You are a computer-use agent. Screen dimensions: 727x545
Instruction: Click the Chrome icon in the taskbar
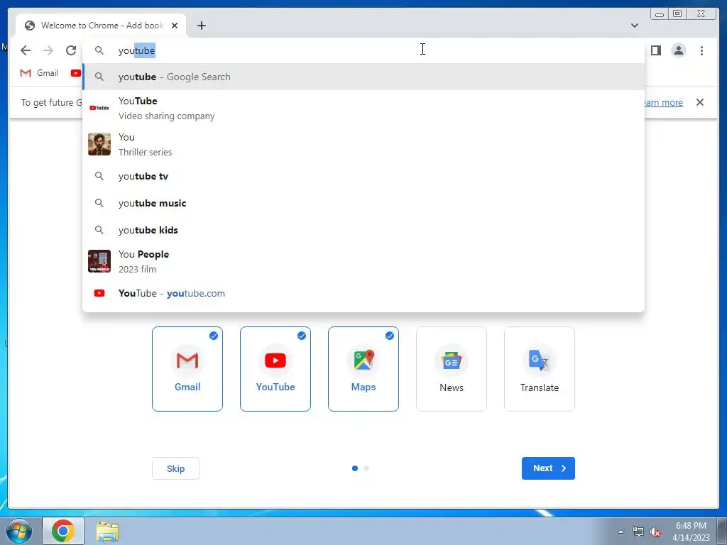pos(63,531)
